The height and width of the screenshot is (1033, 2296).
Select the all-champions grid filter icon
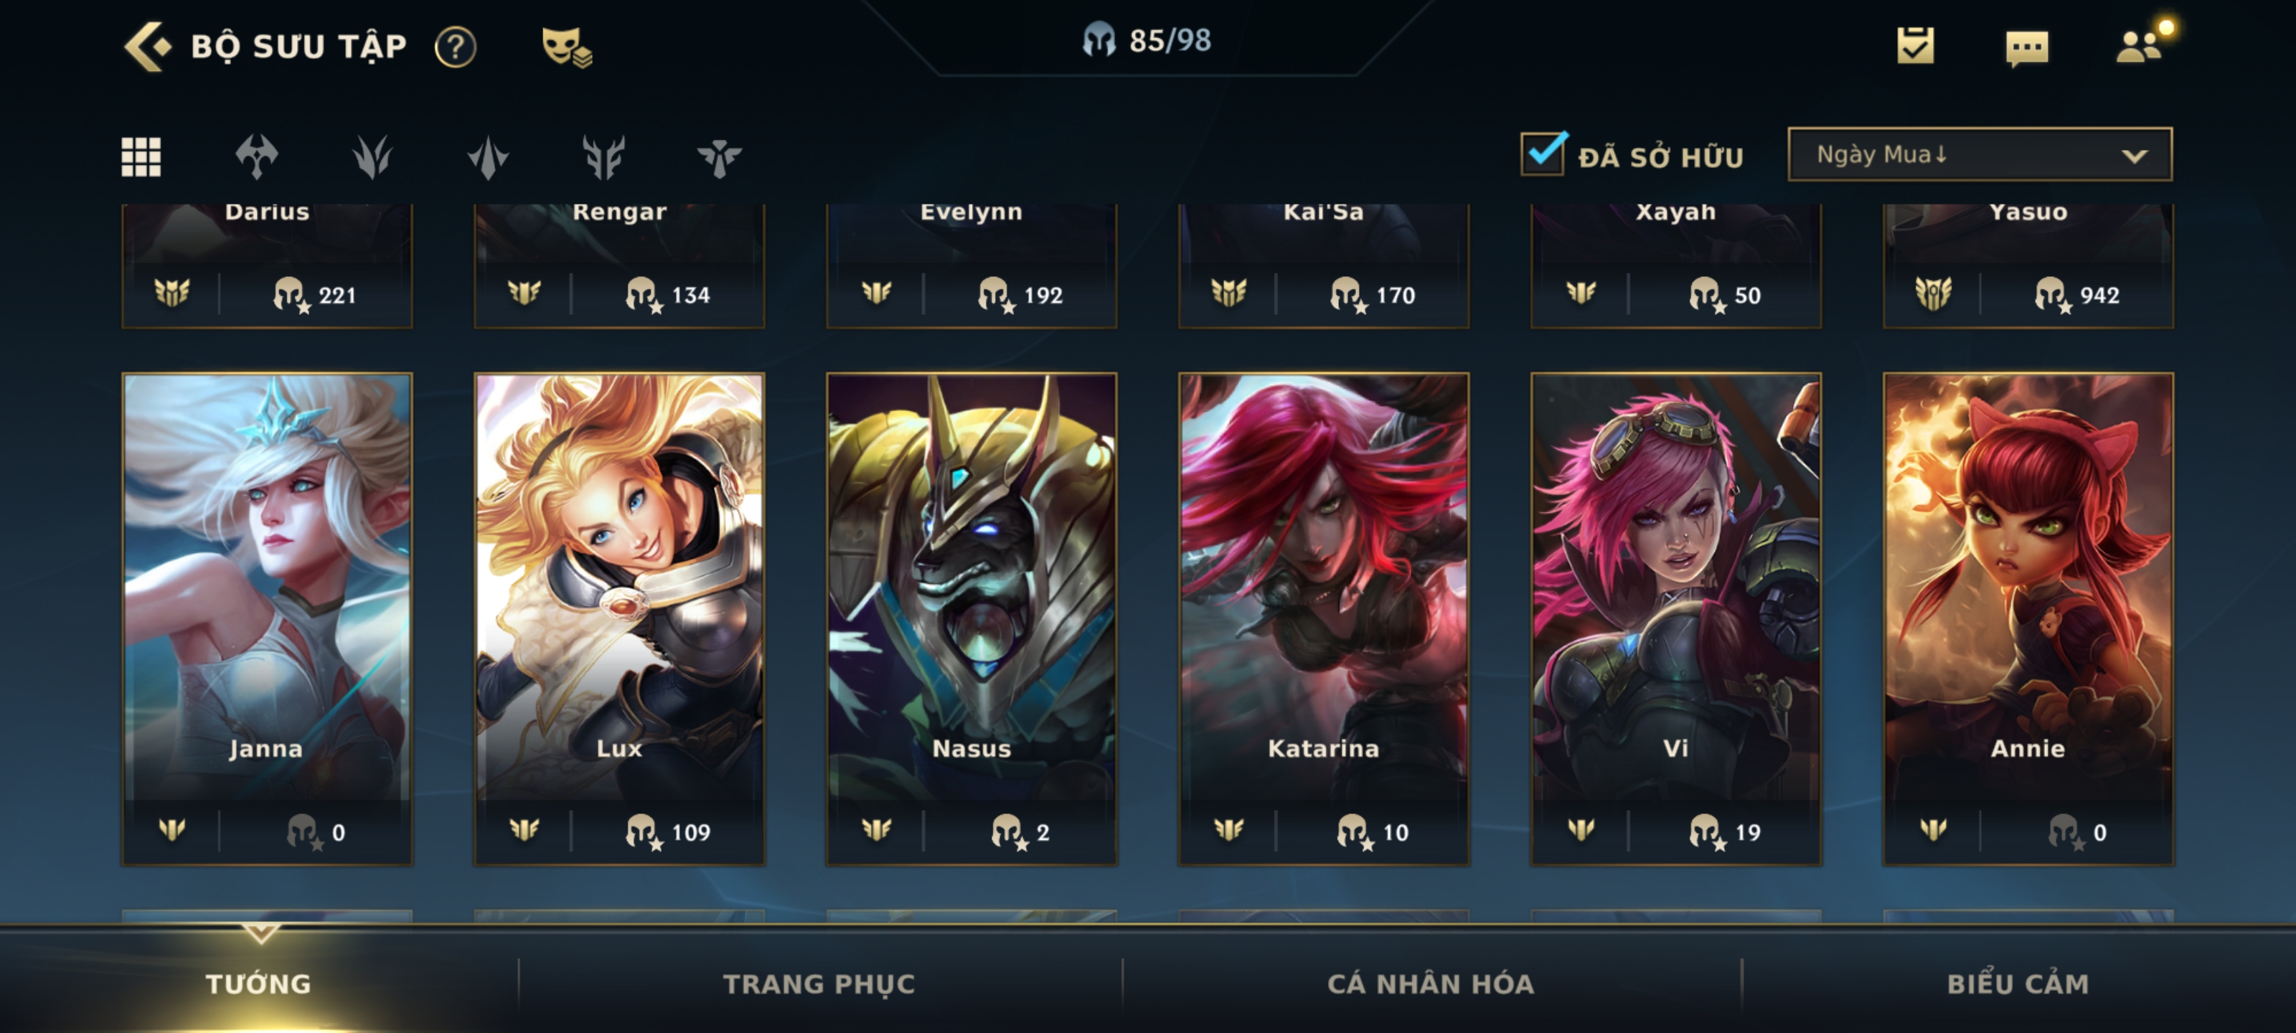pyautogui.click(x=141, y=157)
